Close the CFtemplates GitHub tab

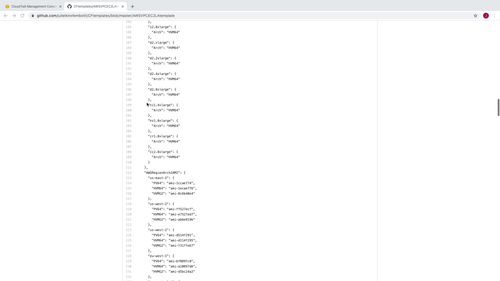tap(123, 7)
